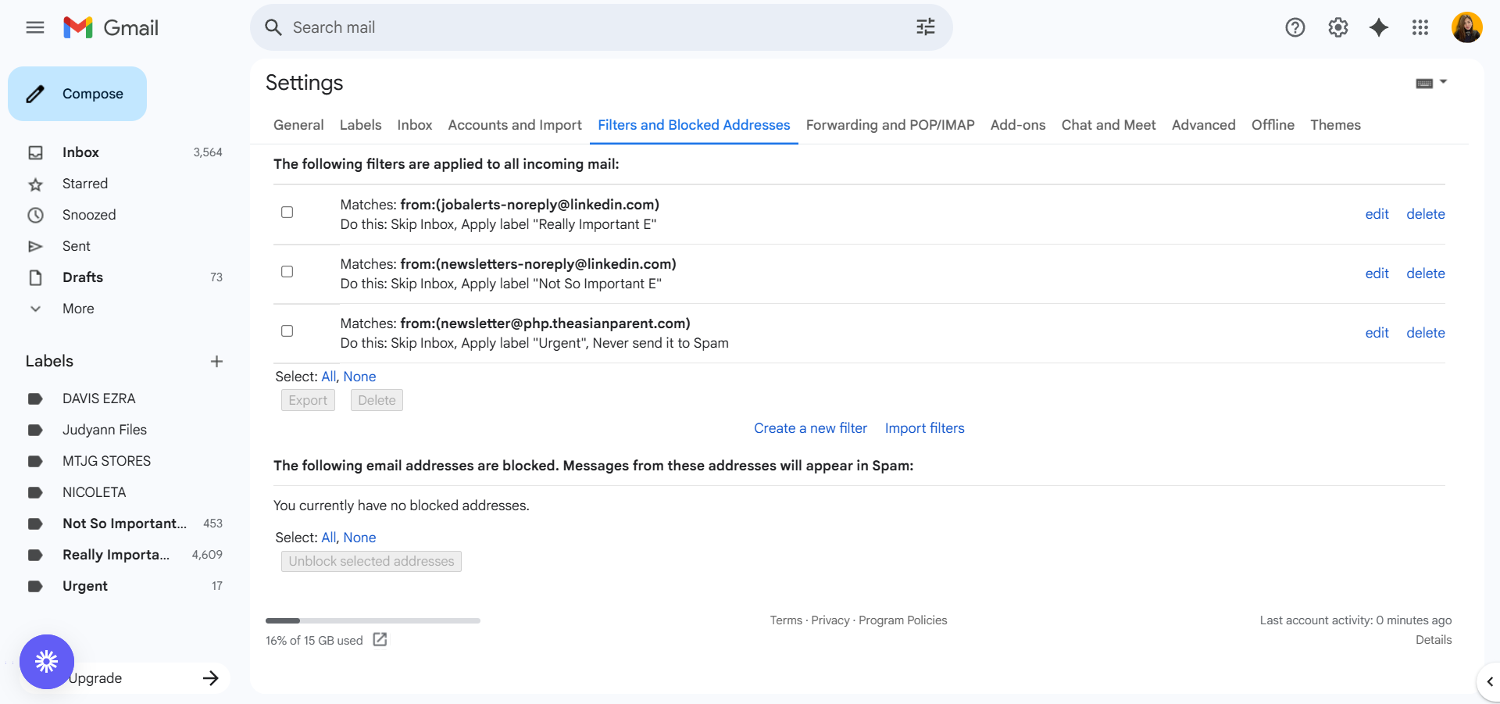
Task: Open the Gemini sparkle icon
Action: [x=1379, y=28]
